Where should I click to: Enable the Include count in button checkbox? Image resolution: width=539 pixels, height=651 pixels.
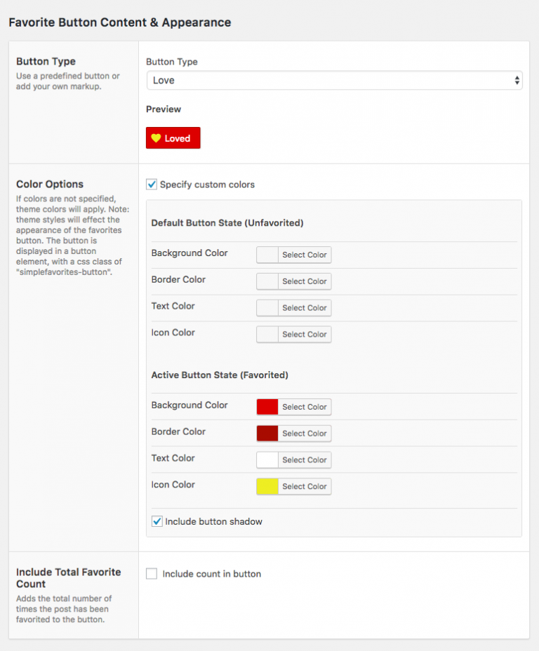(x=151, y=573)
